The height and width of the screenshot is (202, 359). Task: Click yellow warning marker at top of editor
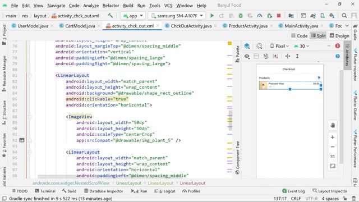tap(229, 43)
